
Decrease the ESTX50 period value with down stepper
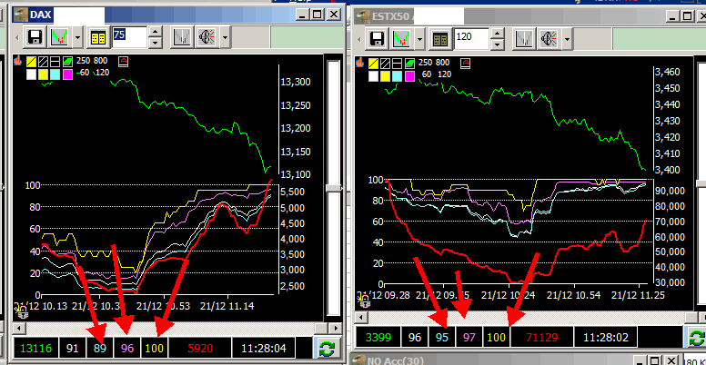(497, 44)
